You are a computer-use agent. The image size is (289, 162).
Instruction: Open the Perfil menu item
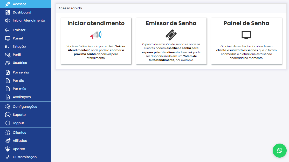(x=17, y=55)
